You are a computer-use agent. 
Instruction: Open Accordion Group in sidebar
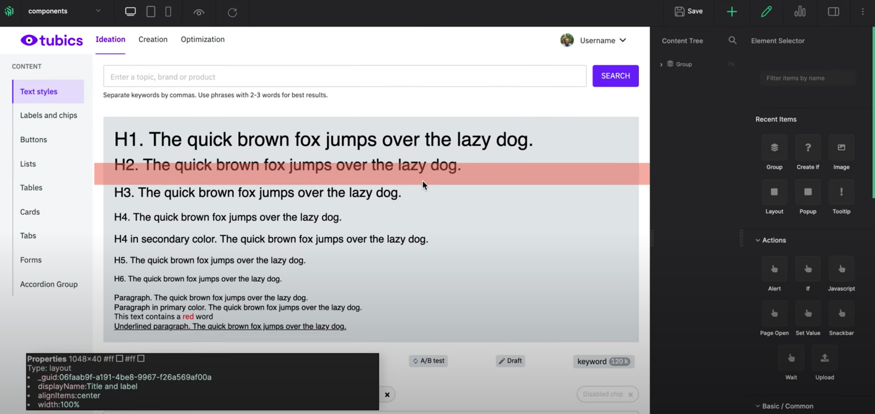(x=49, y=284)
